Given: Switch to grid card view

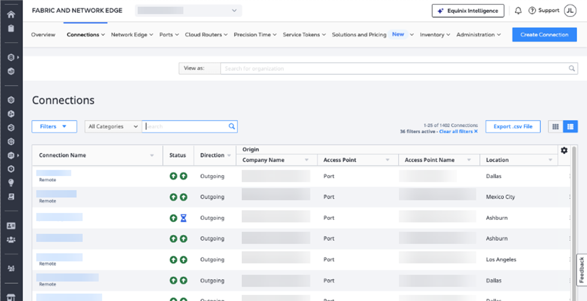Looking at the screenshot, I should point(555,127).
